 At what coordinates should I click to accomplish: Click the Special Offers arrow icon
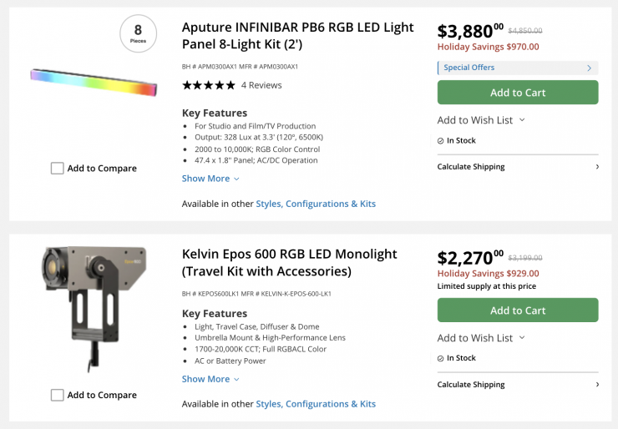coord(589,68)
